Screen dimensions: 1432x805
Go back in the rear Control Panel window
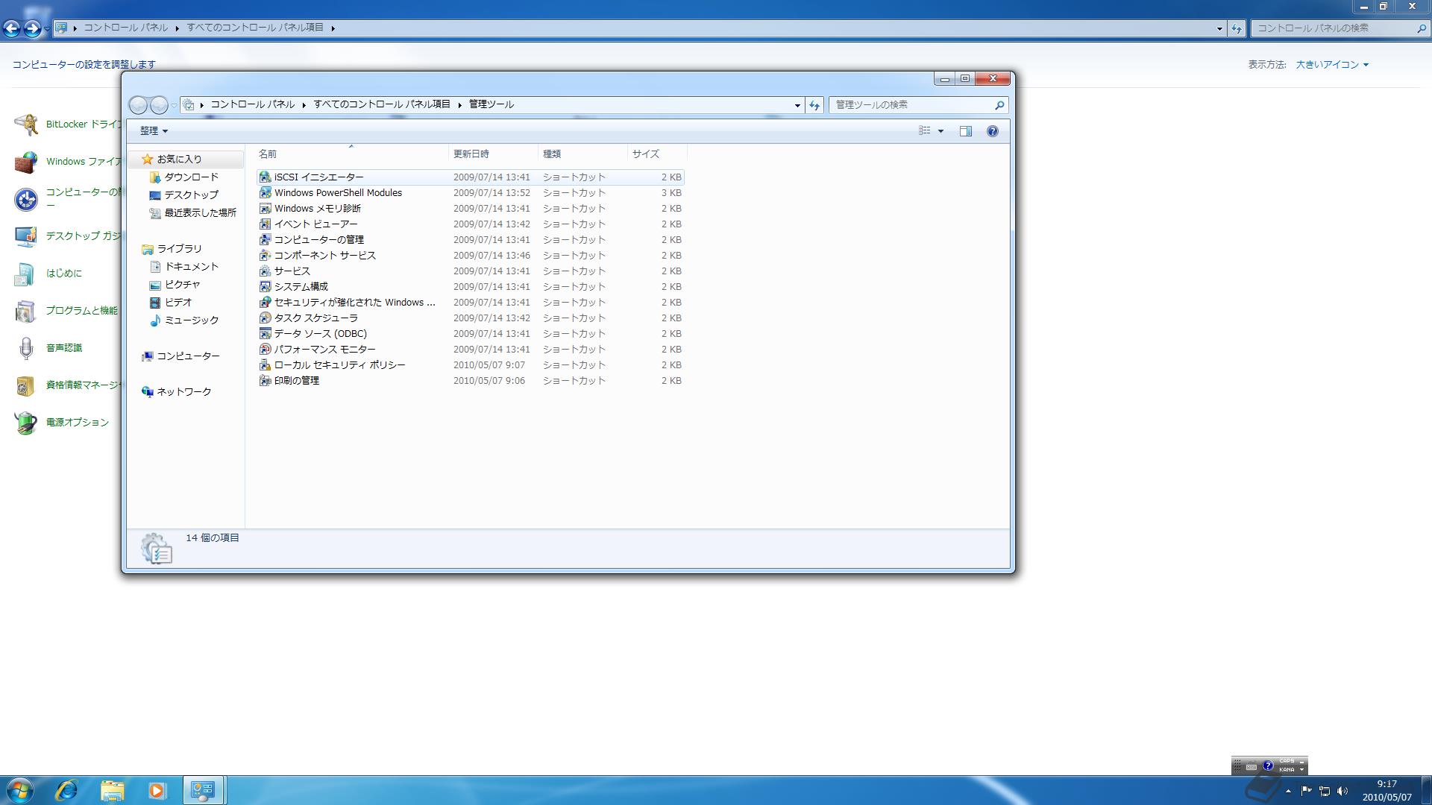tap(11, 28)
